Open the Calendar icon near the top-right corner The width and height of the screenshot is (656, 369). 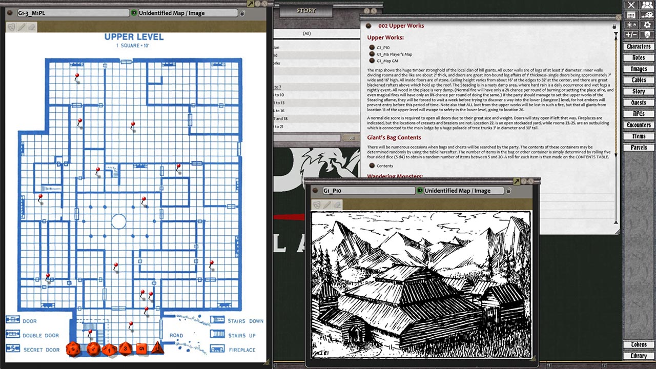(x=631, y=15)
